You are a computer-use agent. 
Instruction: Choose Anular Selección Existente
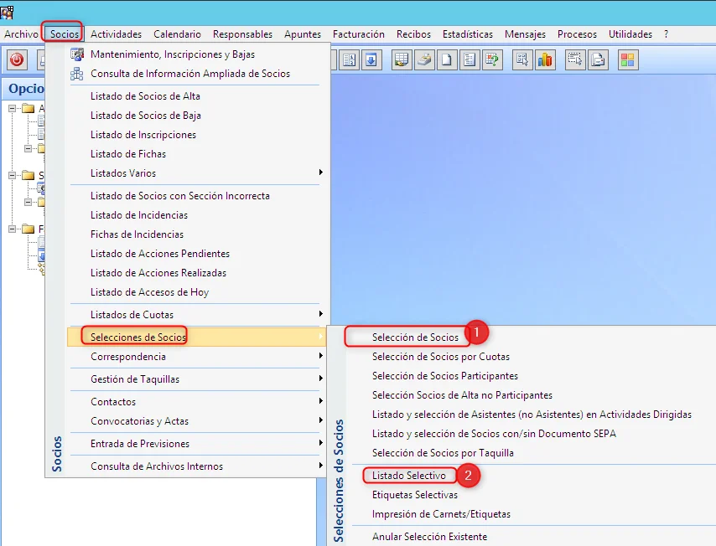[429, 537]
